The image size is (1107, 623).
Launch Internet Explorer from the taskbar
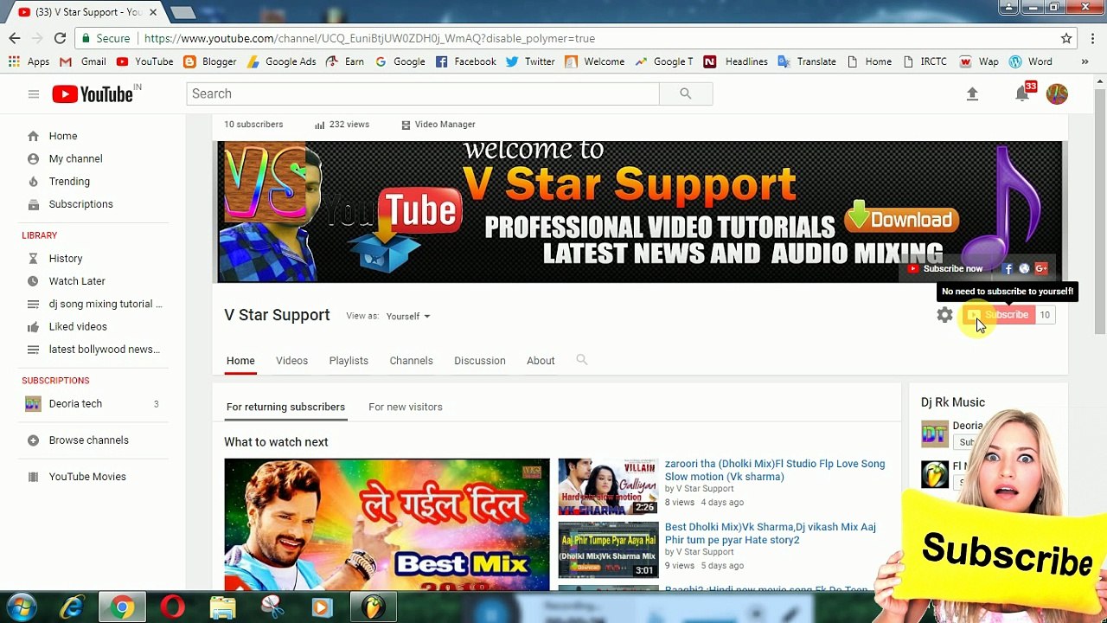[x=72, y=607]
